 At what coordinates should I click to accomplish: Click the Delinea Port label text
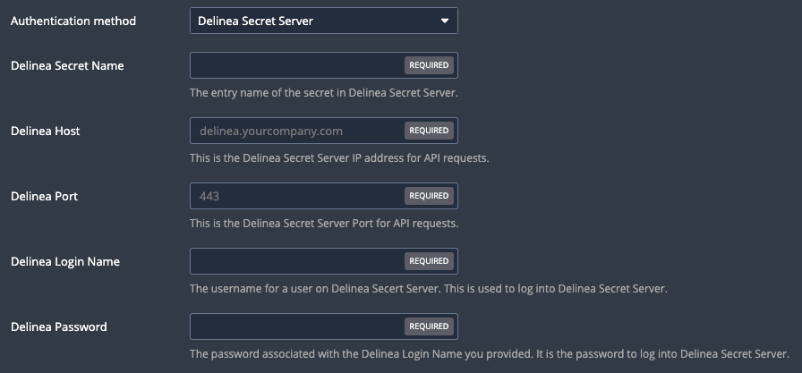[x=44, y=196]
